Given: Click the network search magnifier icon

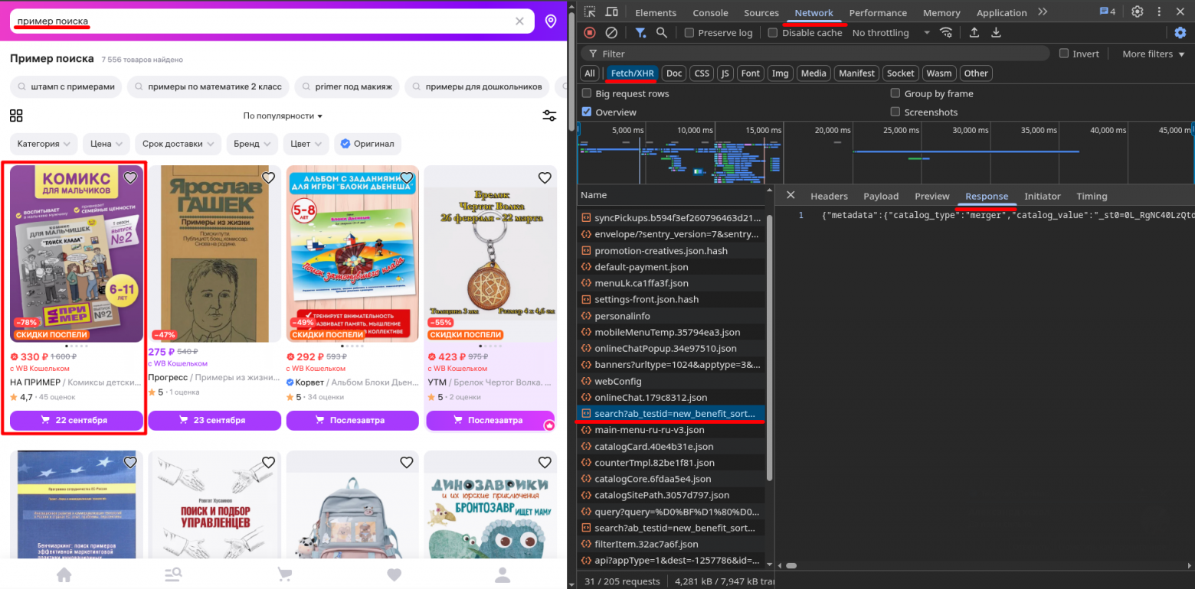Looking at the screenshot, I should click(x=662, y=33).
